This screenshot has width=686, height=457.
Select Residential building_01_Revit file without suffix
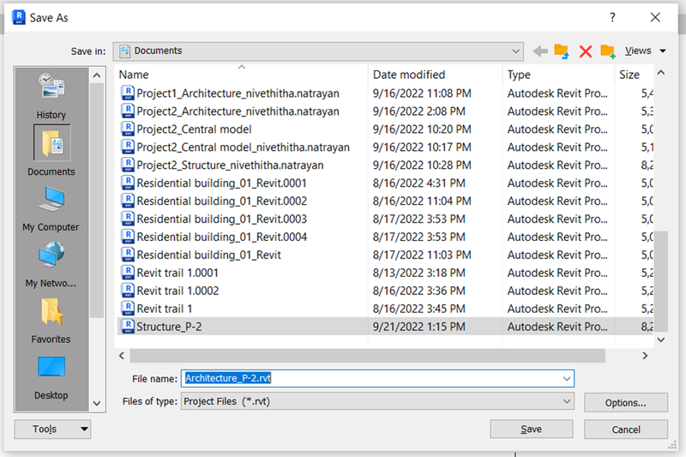coord(208,255)
